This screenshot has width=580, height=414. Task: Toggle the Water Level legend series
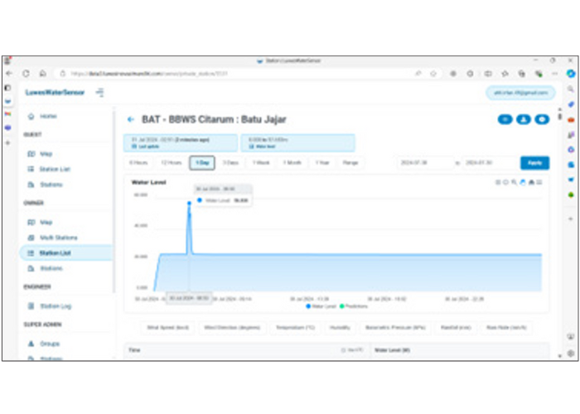321,306
